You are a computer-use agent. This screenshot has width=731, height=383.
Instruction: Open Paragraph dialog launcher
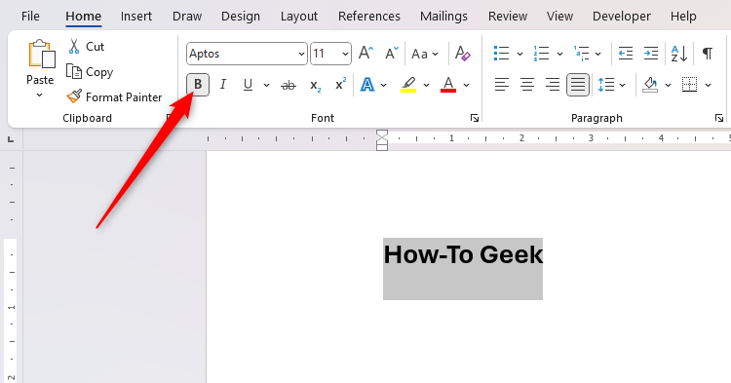tap(719, 118)
